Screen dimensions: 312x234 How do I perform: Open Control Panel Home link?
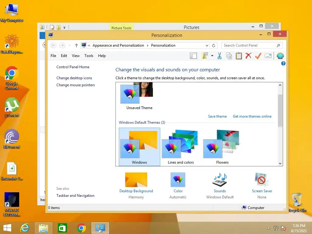coord(73,67)
